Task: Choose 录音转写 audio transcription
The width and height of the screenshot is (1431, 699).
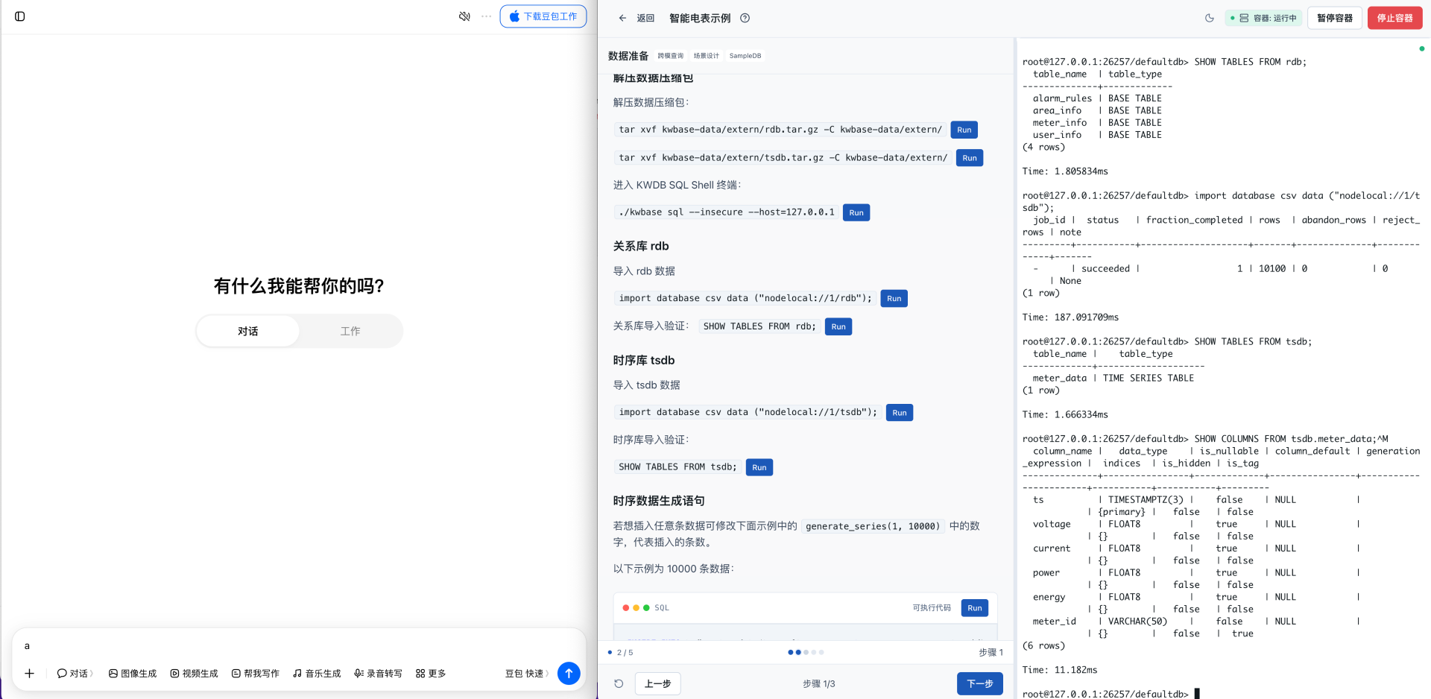Action: click(378, 674)
